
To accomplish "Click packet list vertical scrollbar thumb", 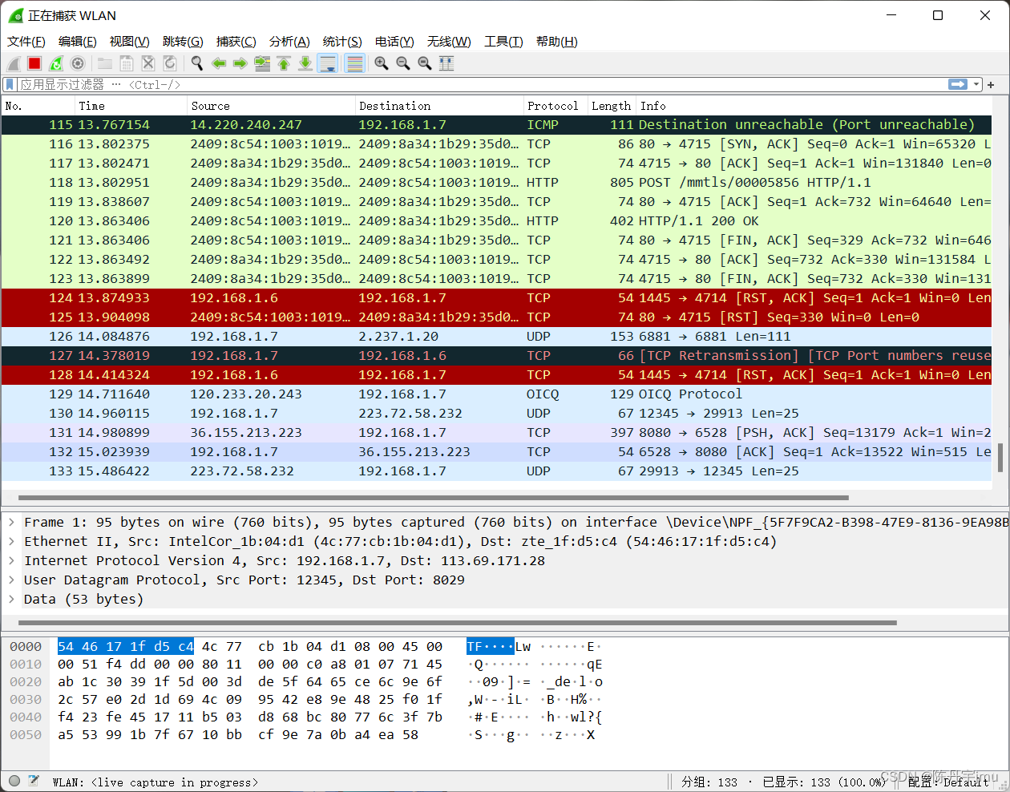I will (1000, 457).
